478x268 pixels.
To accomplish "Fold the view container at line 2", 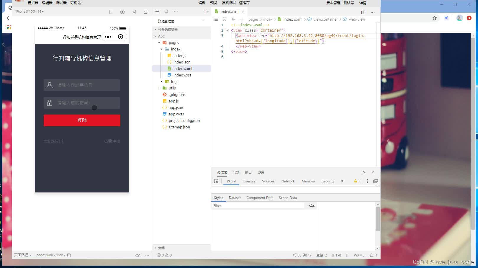I will tap(227, 30).
